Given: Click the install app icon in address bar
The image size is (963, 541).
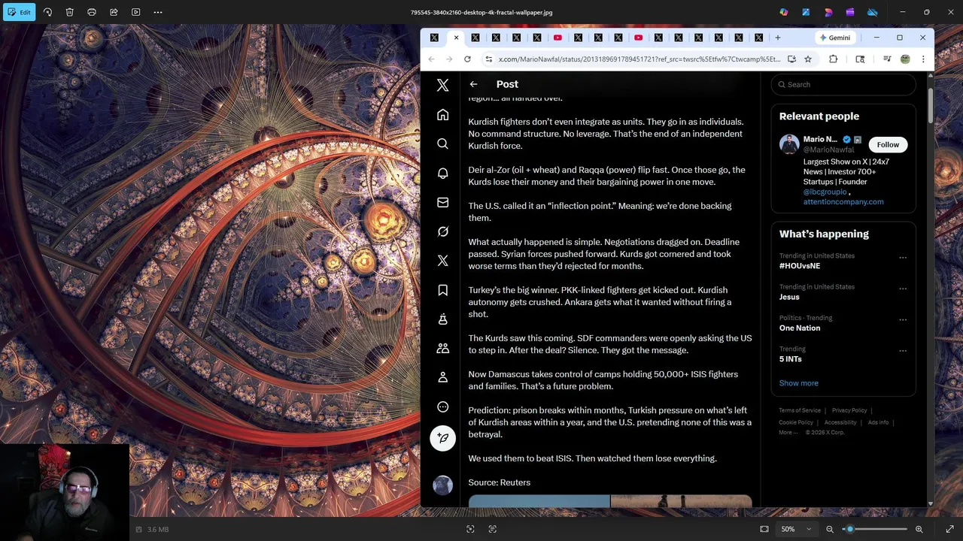Looking at the screenshot, I should coord(791,59).
